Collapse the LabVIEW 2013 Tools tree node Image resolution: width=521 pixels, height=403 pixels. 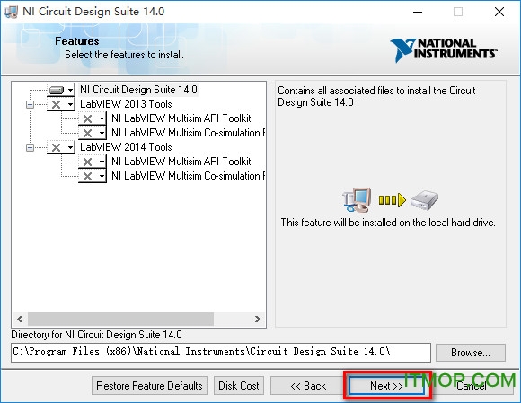tap(30, 105)
